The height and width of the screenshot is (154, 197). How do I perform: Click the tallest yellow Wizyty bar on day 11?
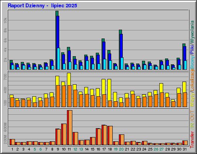[x=69, y=79]
